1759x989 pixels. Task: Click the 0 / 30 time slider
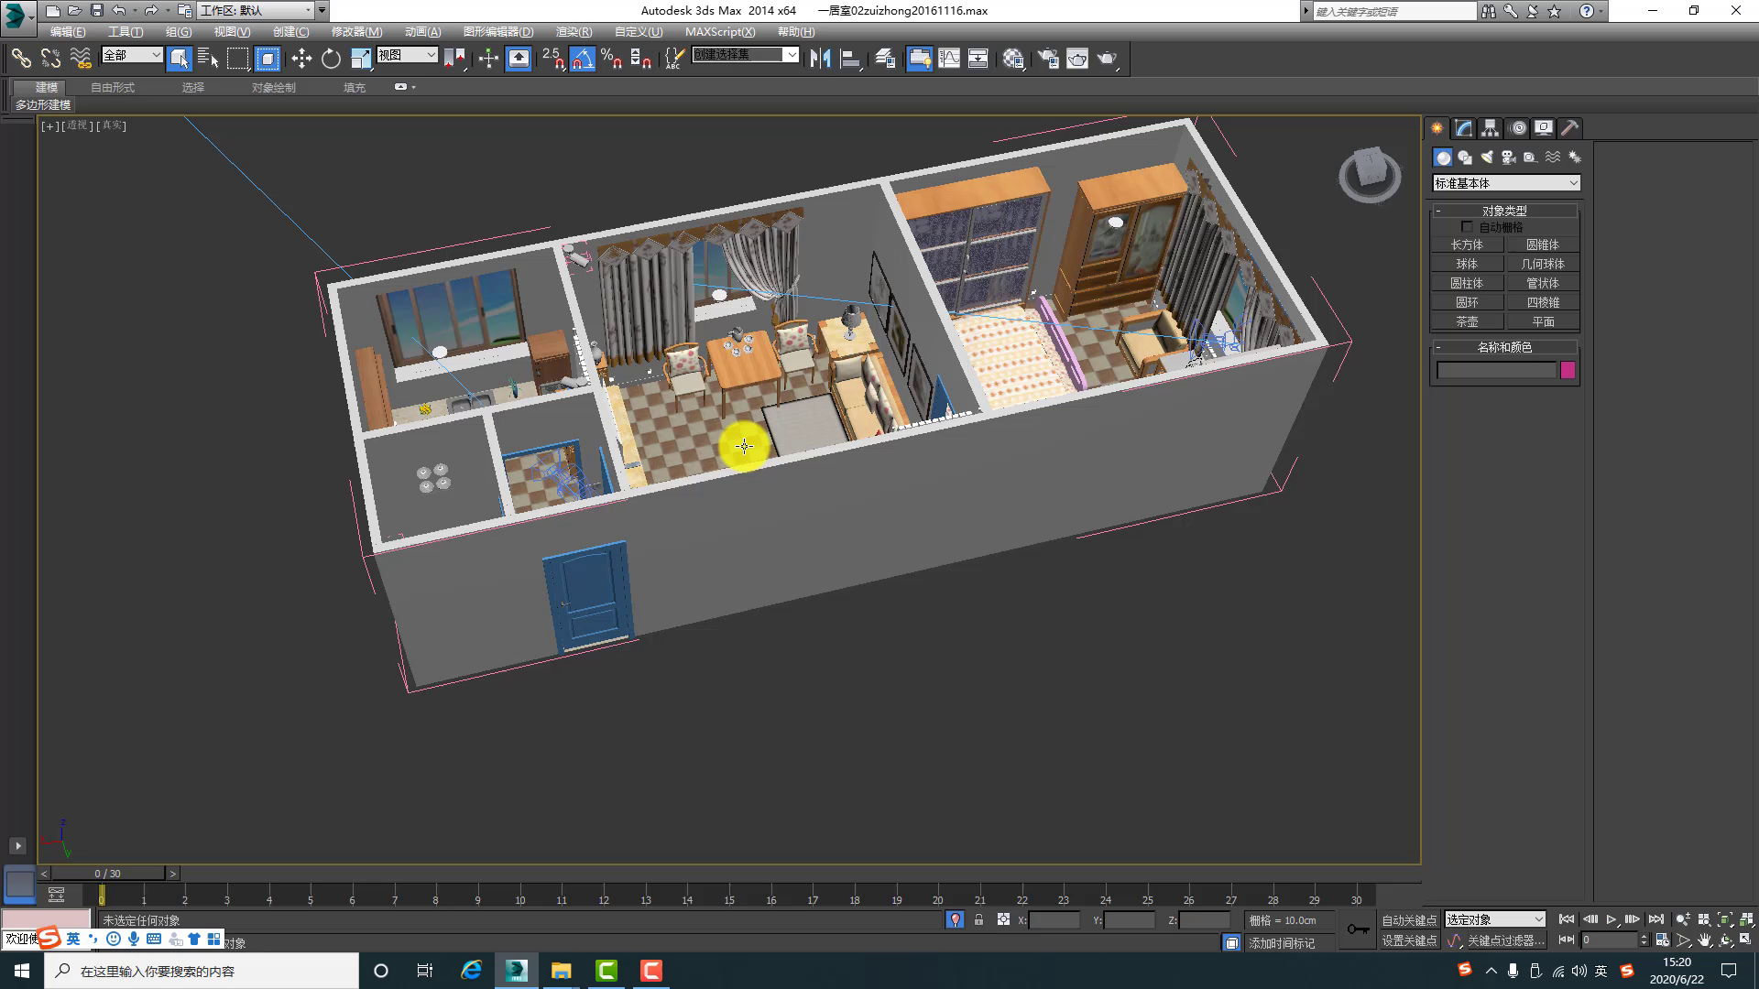click(x=108, y=874)
